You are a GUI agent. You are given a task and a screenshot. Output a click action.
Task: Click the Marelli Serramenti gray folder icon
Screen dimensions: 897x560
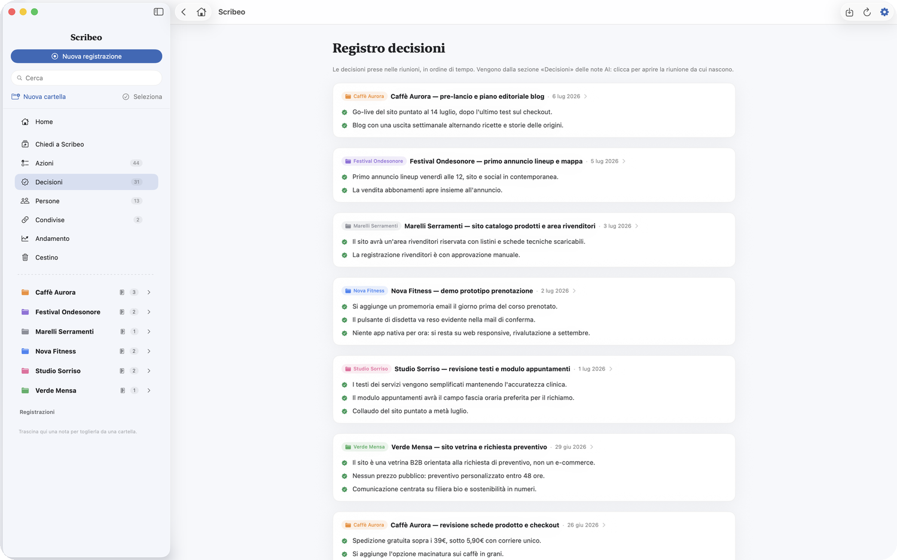point(25,332)
